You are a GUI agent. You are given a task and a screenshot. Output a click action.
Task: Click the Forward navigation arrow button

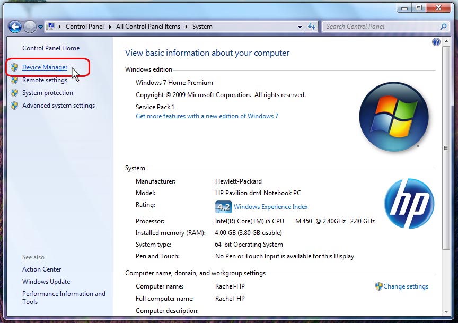(x=30, y=27)
